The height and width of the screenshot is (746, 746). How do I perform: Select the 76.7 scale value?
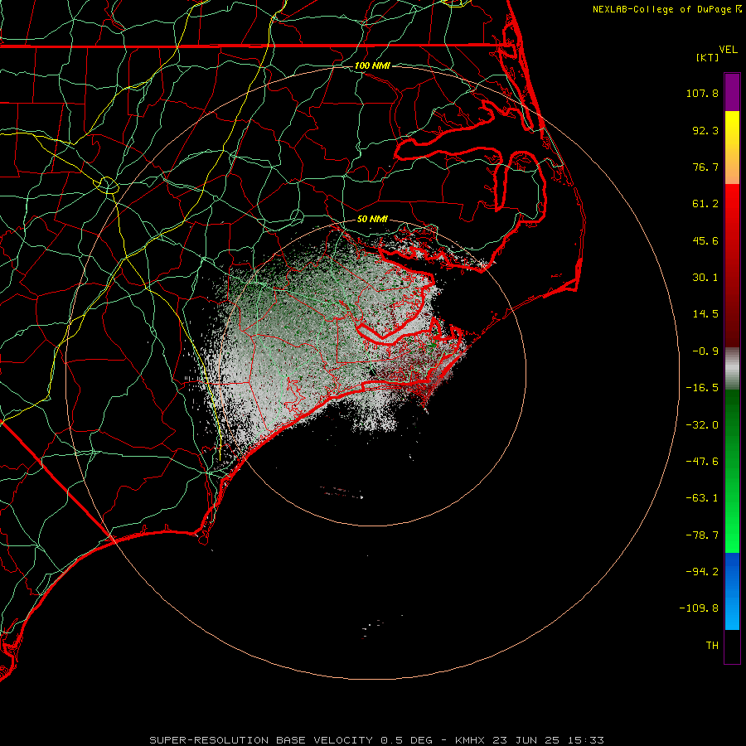pos(705,167)
